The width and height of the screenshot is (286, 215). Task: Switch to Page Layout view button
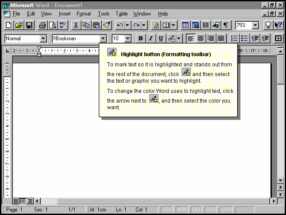pyautogui.click(x=23, y=201)
